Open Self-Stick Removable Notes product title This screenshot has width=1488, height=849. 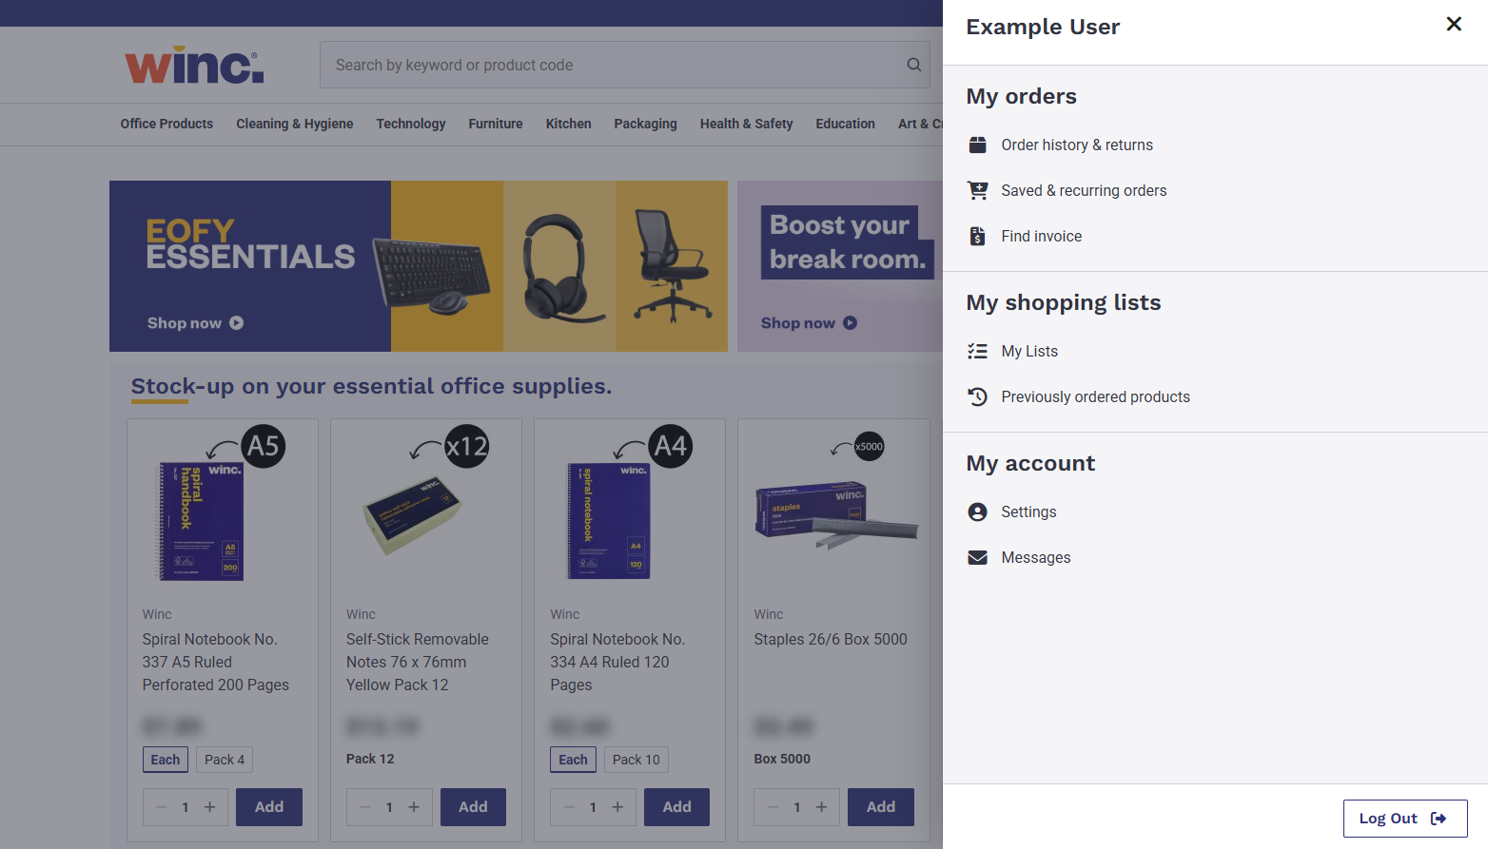point(418,662)
